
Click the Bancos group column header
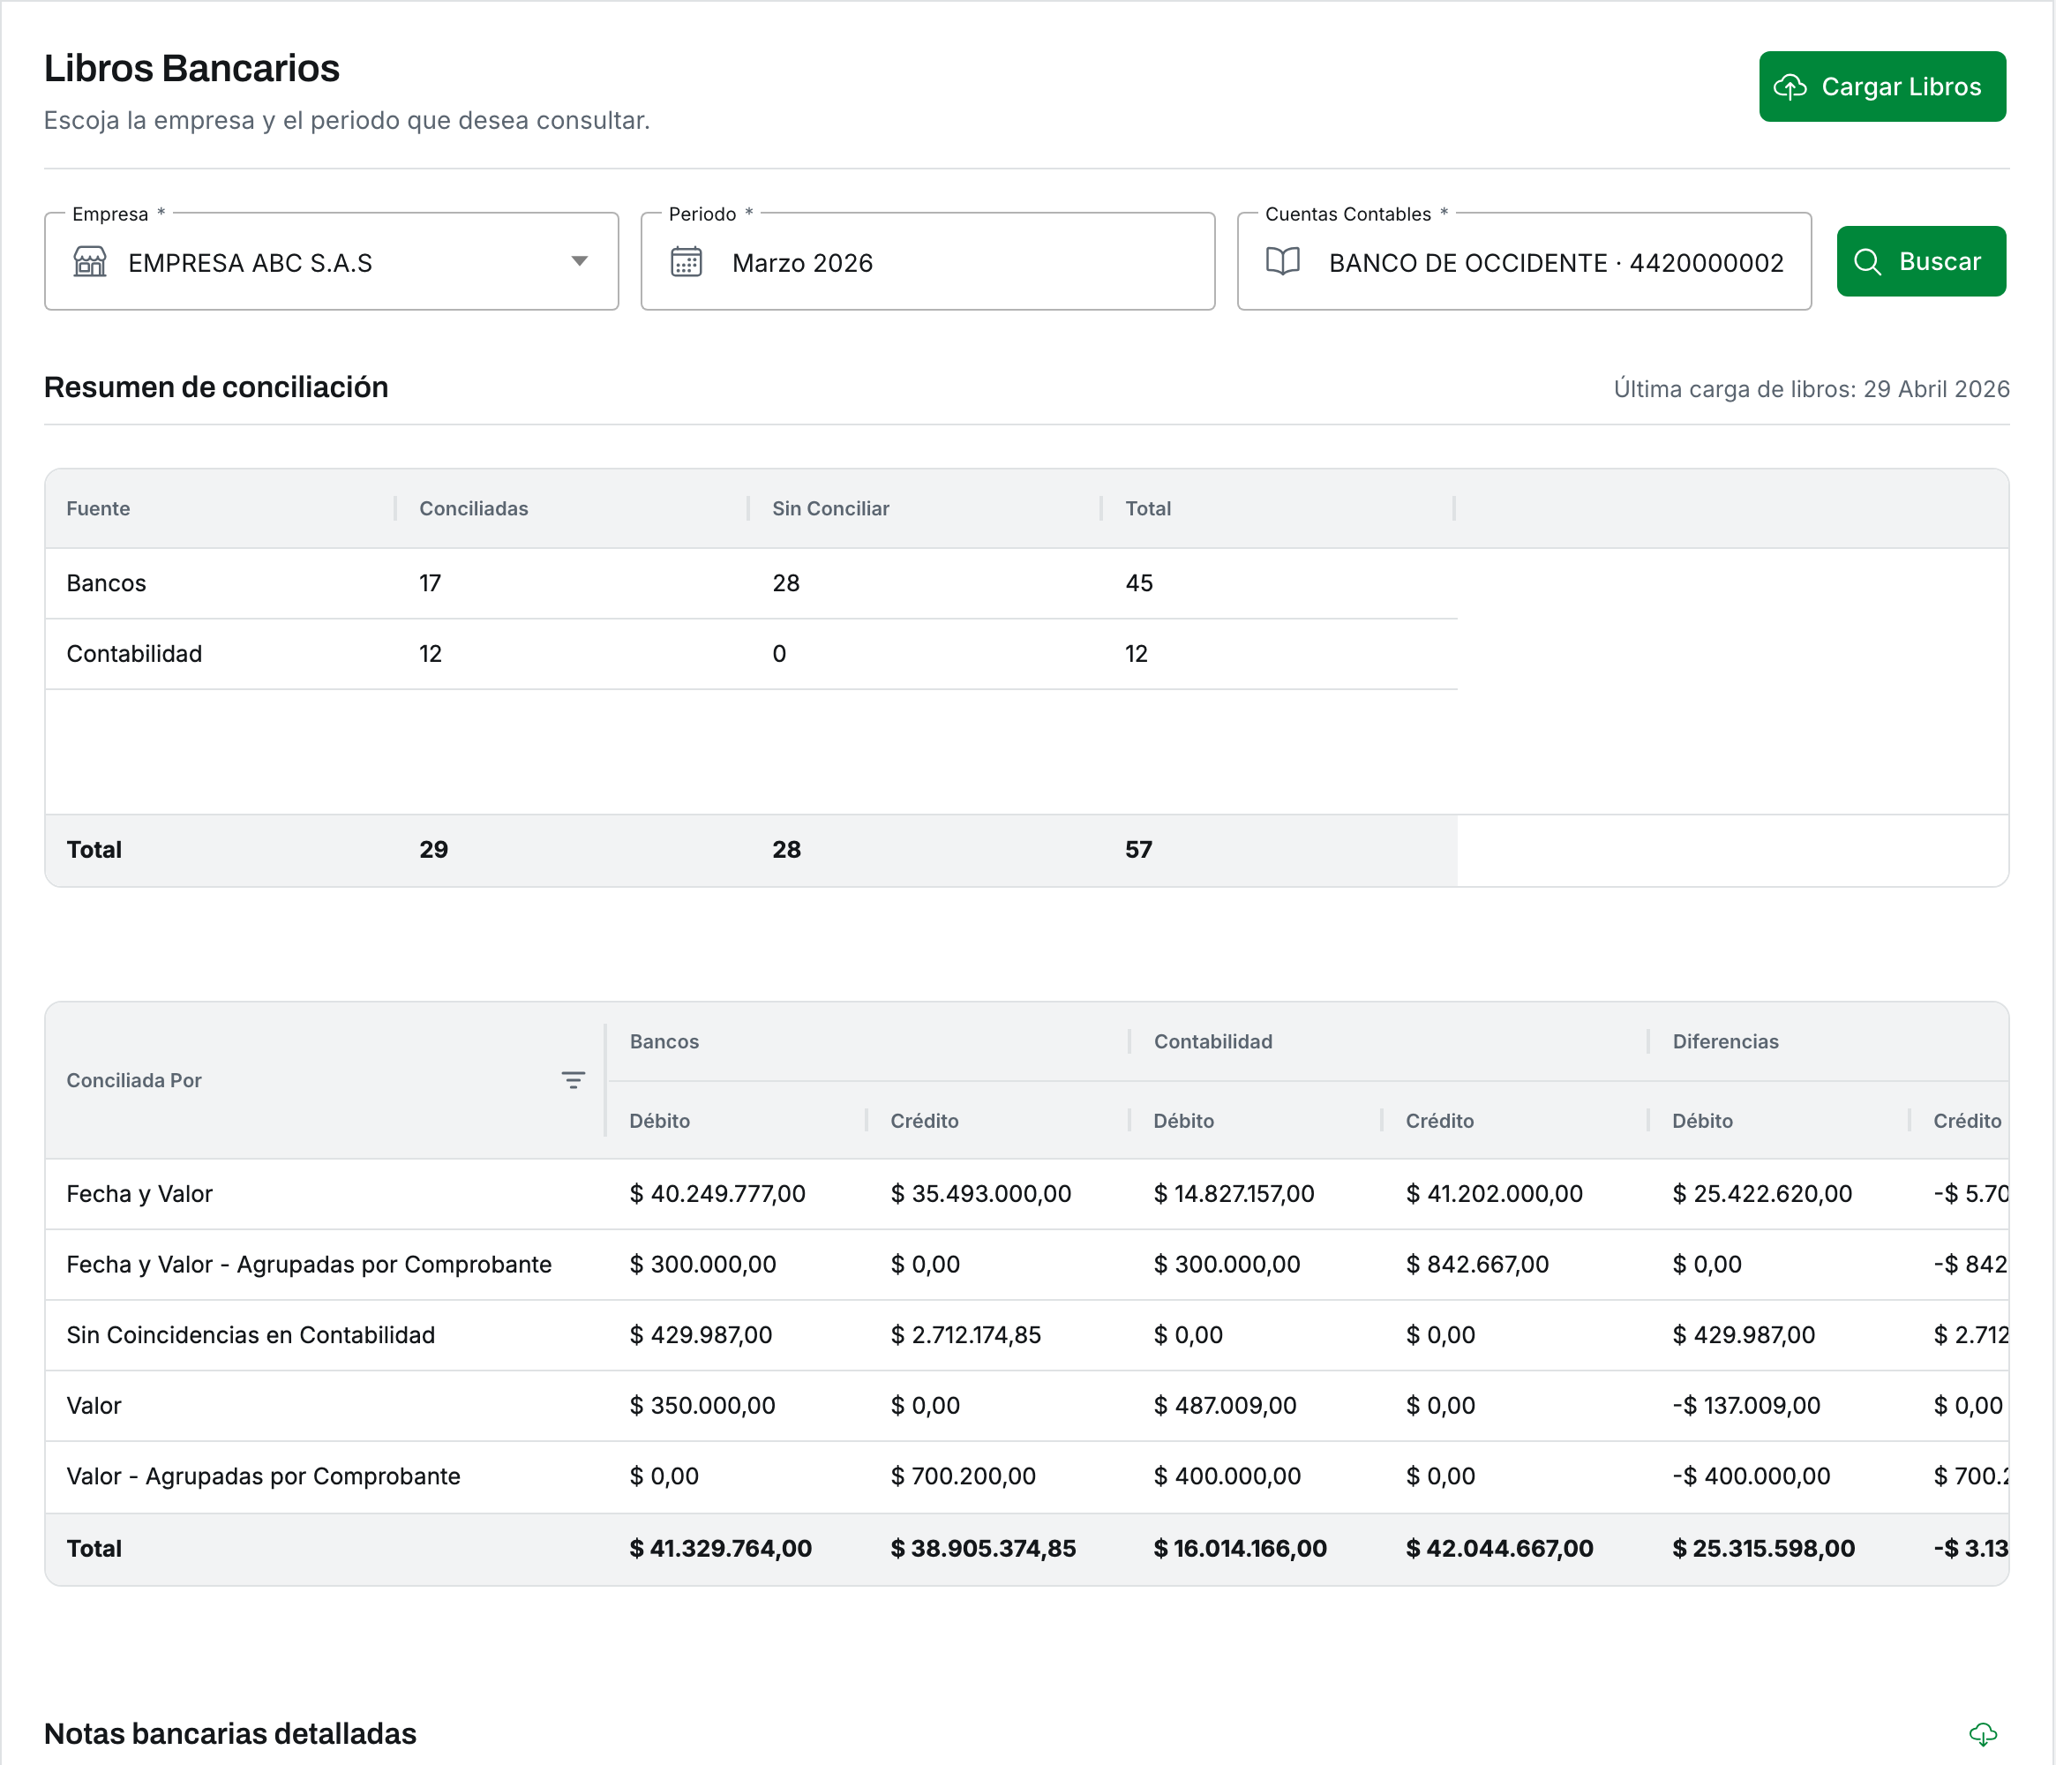point(664,1041)
